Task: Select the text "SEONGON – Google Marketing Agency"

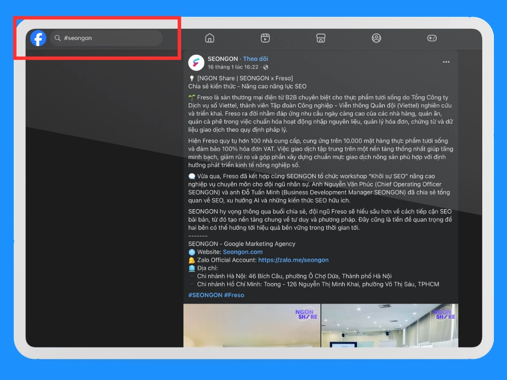Action: (x=241, y=244)
